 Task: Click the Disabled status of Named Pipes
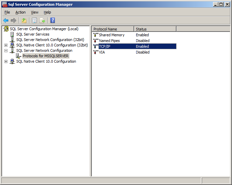pyautogui.click(x=143, y=41)
